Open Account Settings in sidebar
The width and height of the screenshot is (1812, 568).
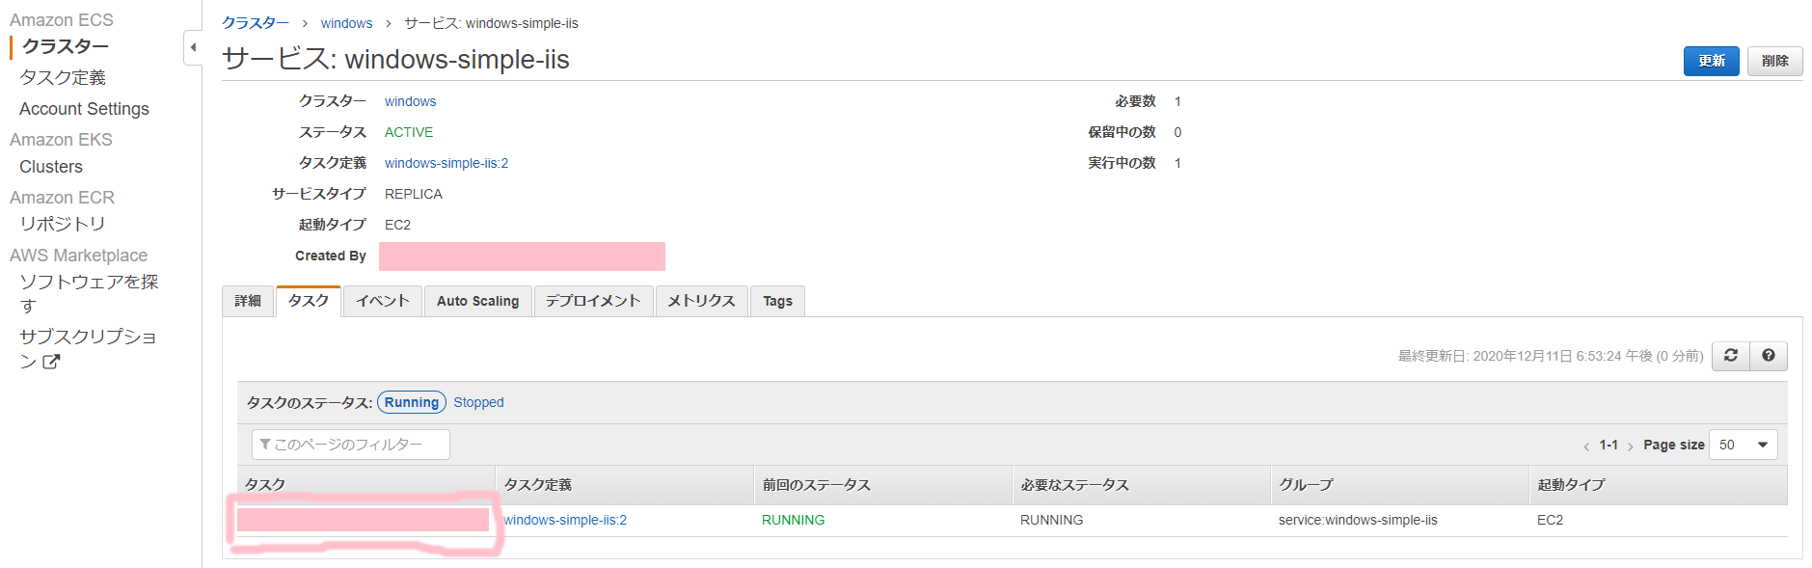pos(84,109)
